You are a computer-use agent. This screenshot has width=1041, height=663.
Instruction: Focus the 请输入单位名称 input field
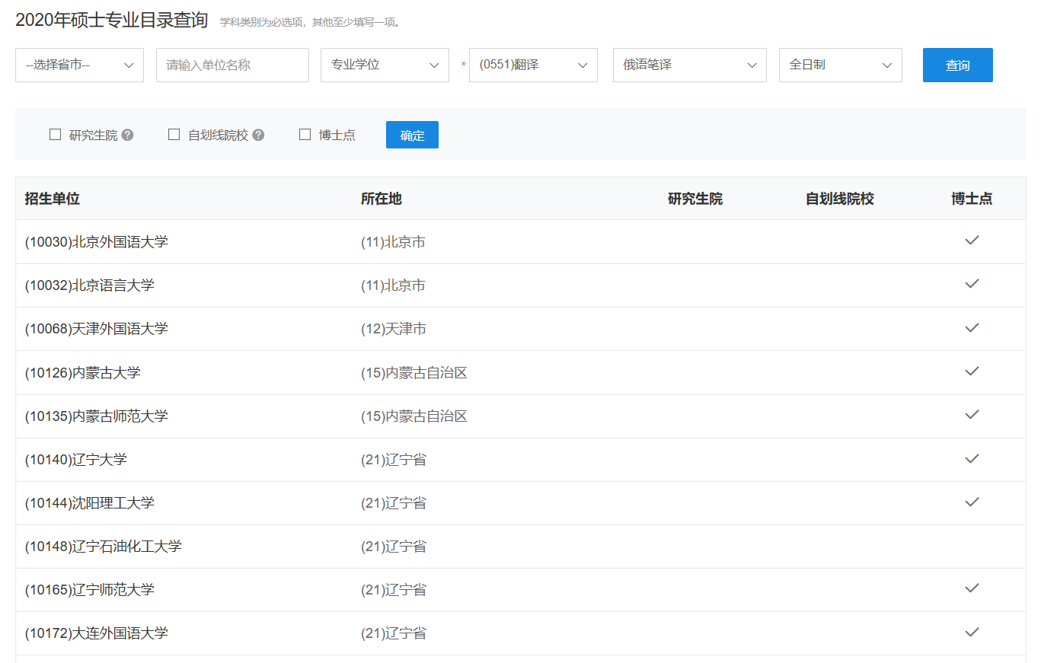[232, 65]
